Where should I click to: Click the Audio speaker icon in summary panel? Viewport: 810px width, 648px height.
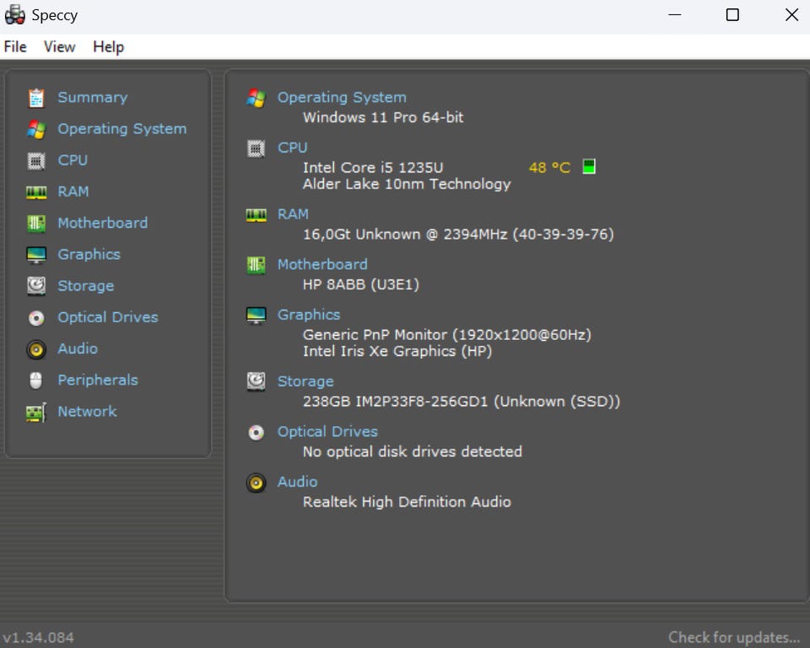[x=256, y=483]
